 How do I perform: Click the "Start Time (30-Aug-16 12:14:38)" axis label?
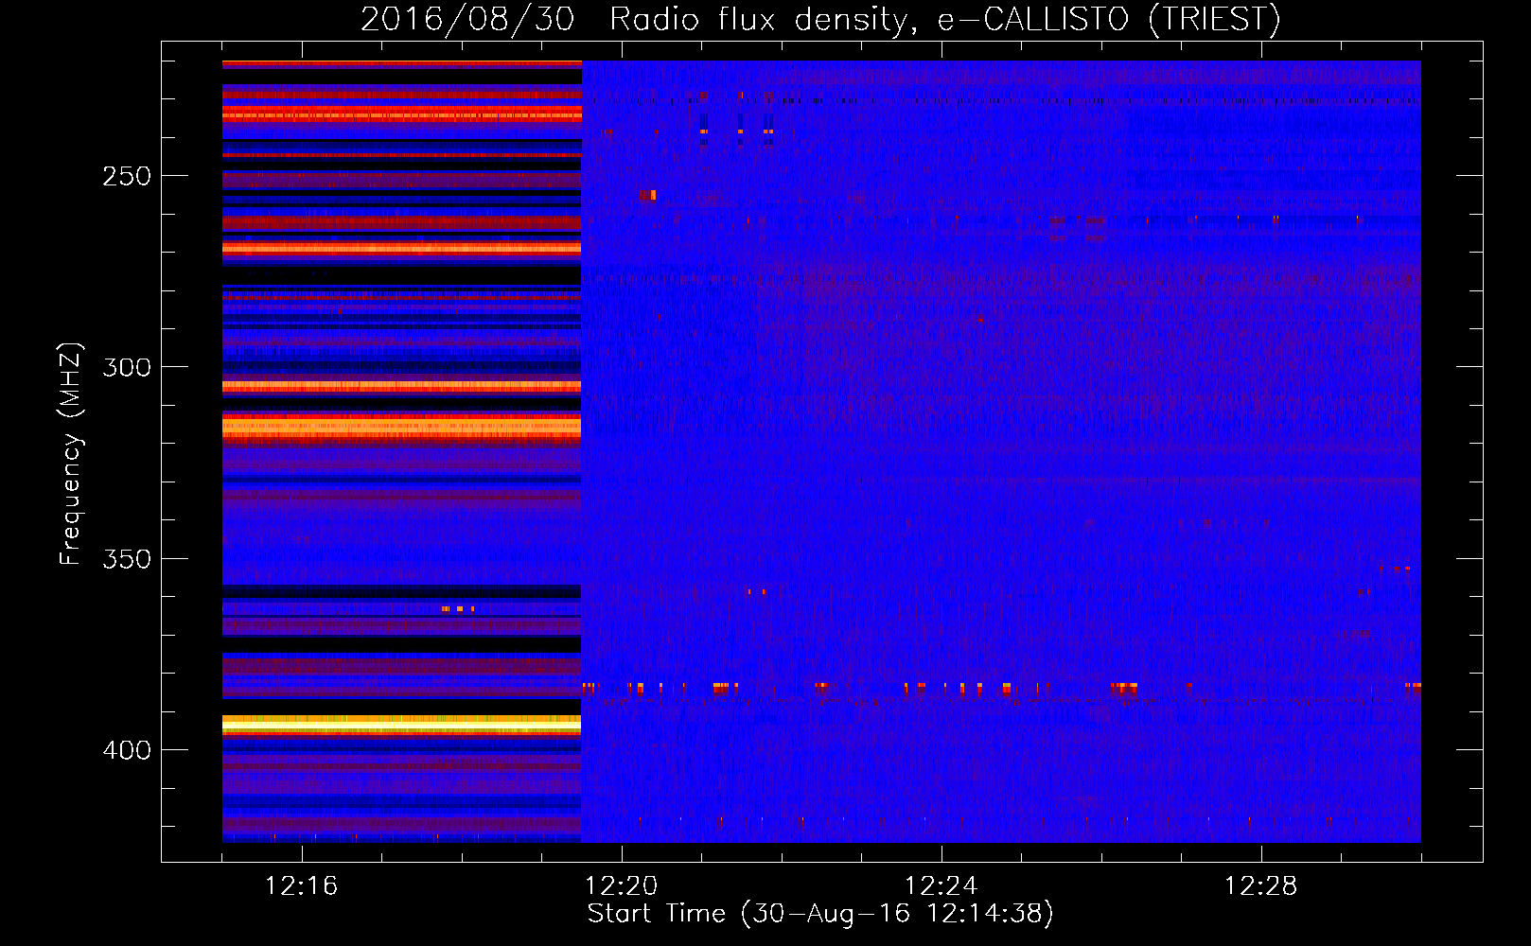pos(820,914)
